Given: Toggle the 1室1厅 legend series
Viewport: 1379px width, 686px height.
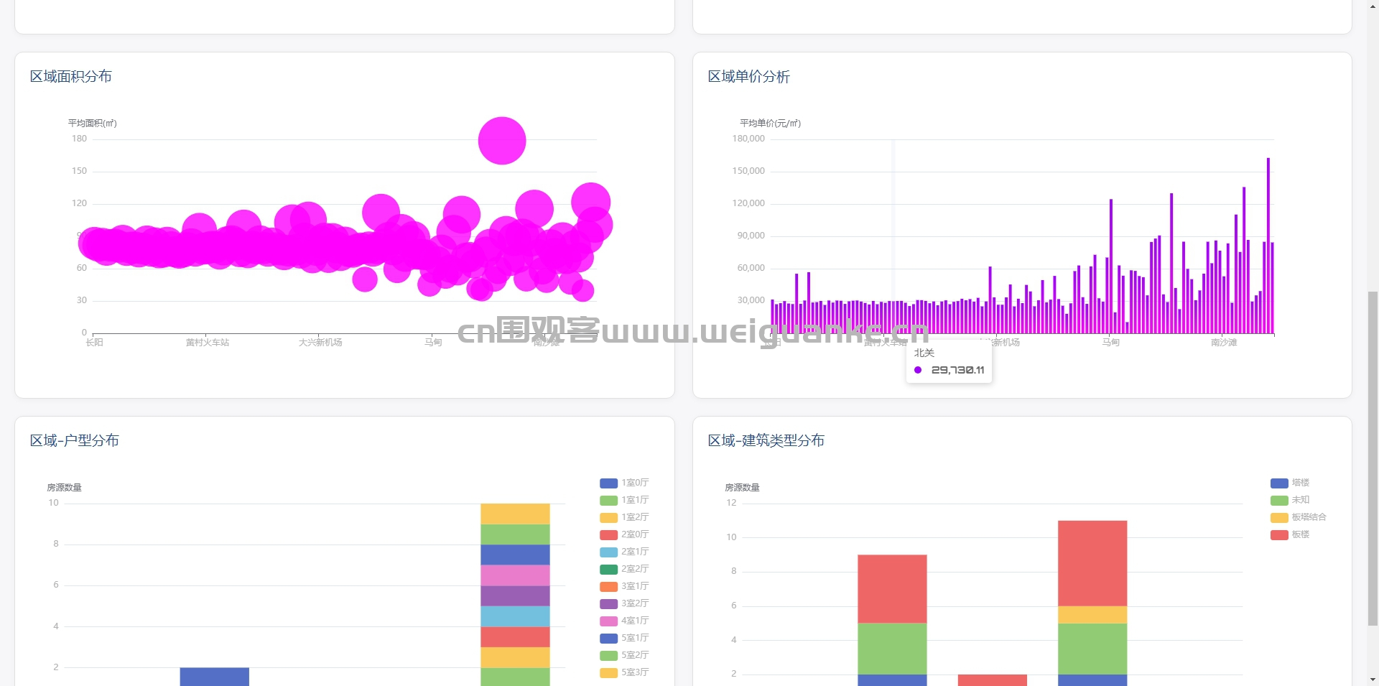Looking at the screenshot, I should pos(624,500).
